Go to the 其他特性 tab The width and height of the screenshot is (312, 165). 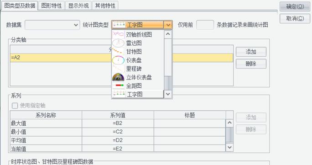(x=105, y=5)
